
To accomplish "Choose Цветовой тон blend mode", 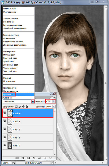I will point(10,88).
